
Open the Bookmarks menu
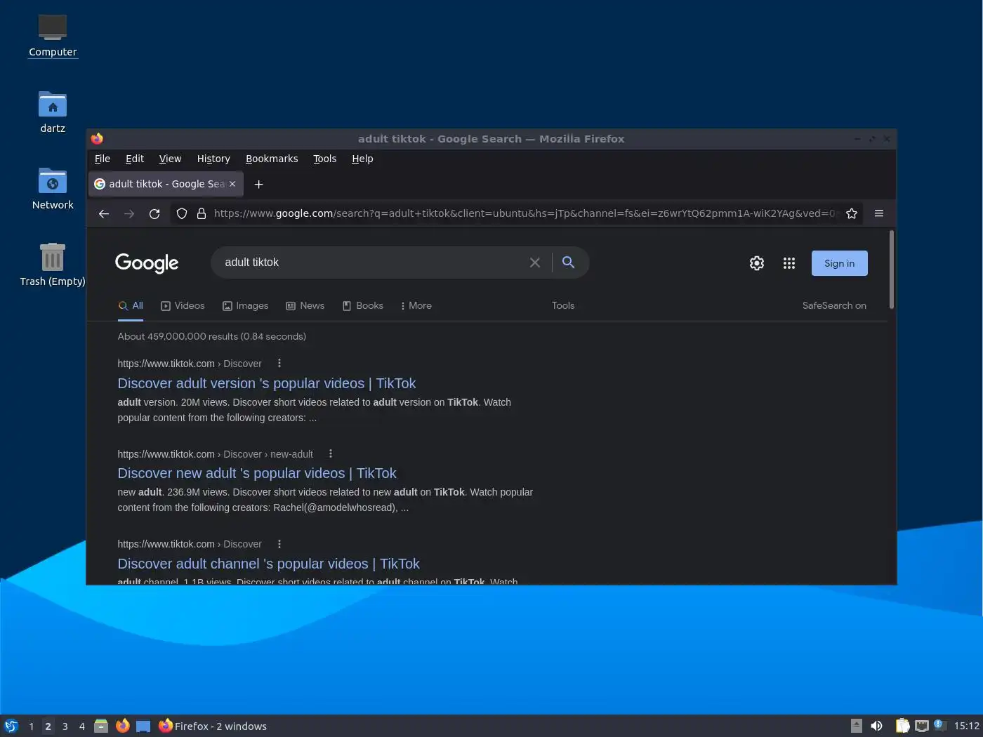[272, 159]
